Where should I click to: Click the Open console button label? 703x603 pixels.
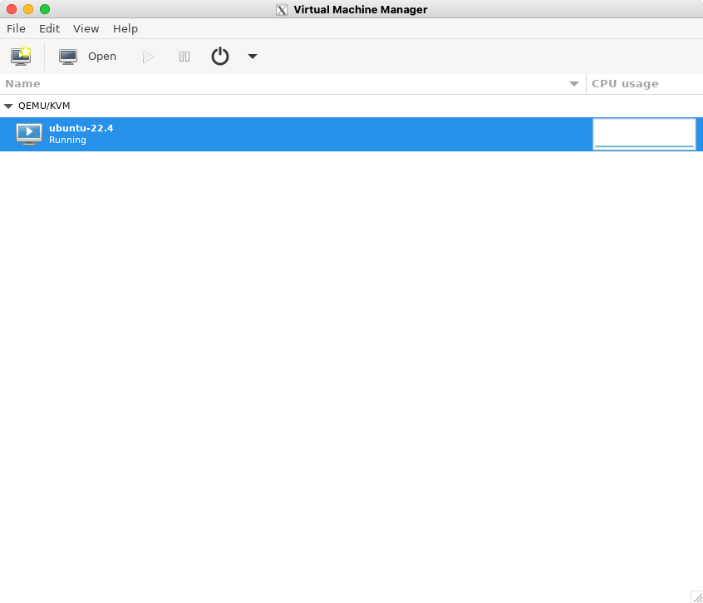(102, 57)
